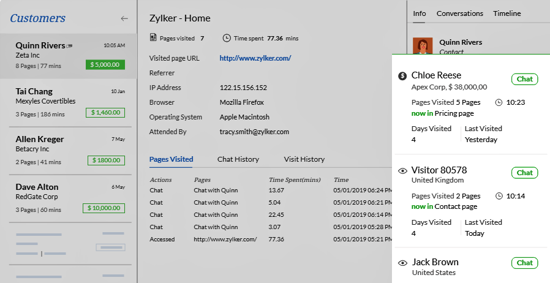Click the chat row with 13.67 mins
This screenshot has width=550, height=283.
(x=271, y=191)
